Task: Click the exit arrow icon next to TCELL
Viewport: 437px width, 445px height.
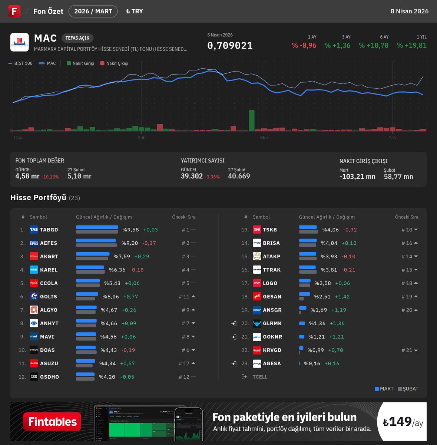Action: [244, 376]
